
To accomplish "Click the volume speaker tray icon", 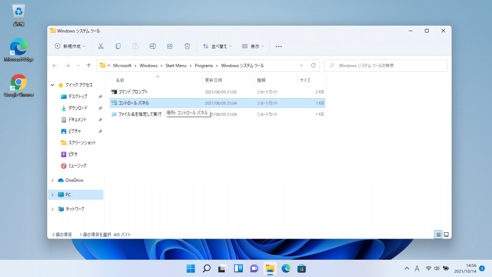I will pyautogui.click(x=437, y=268).
